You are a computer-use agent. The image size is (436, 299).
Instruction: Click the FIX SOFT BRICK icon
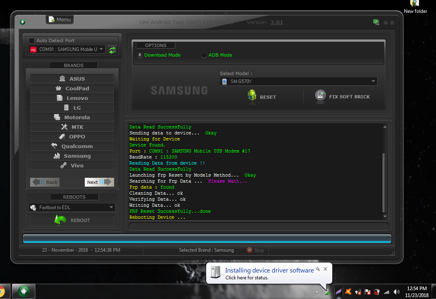click(320, 96)
